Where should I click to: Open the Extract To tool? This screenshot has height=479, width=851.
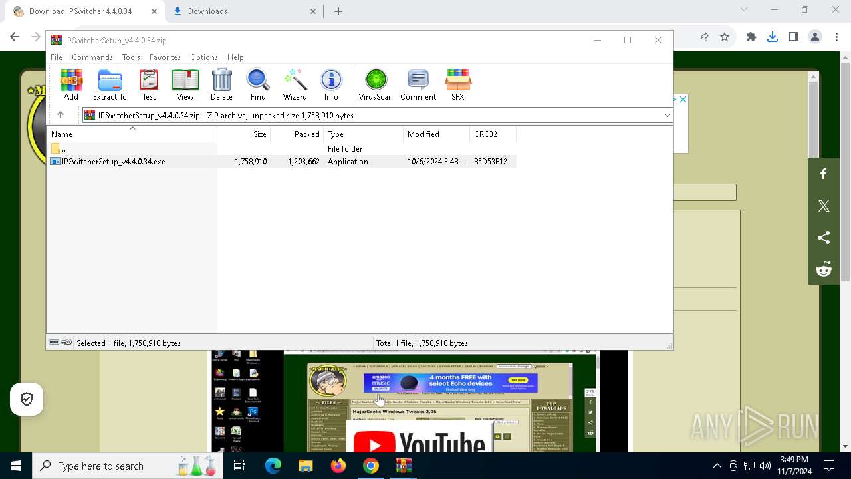(110, 84)
